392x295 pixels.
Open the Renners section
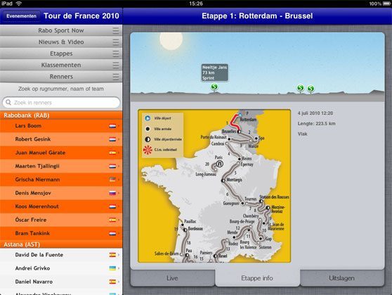[x=61, y=77]
